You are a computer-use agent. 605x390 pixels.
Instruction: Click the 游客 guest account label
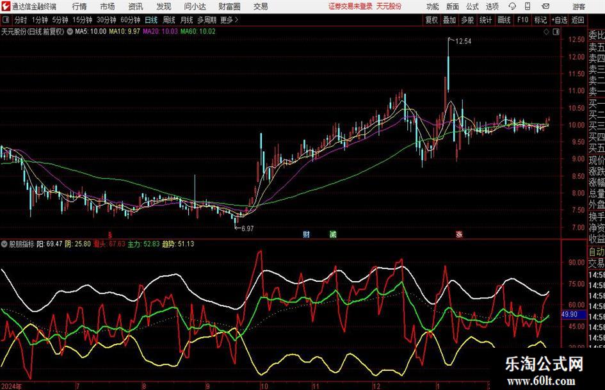[578, 6]
